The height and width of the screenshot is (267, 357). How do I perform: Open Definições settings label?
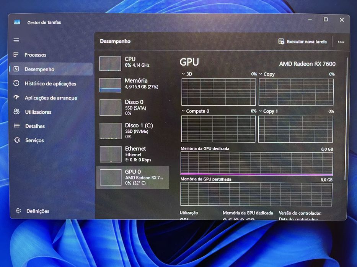[x=38, y=211]
